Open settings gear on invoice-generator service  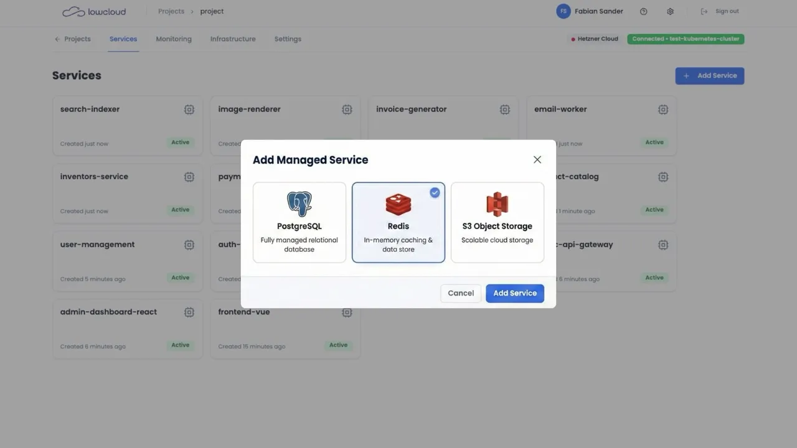[x=505, y=109]
